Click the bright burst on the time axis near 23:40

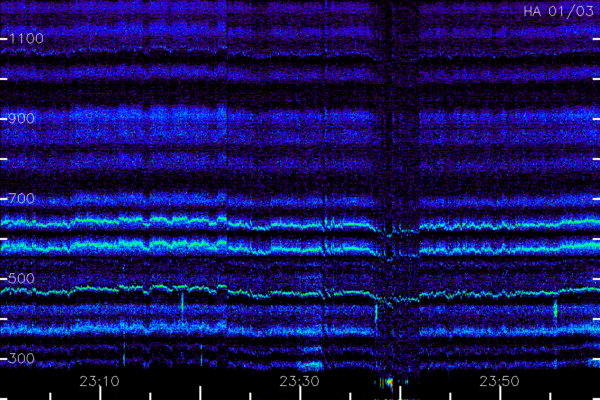(x=389, y=383)
